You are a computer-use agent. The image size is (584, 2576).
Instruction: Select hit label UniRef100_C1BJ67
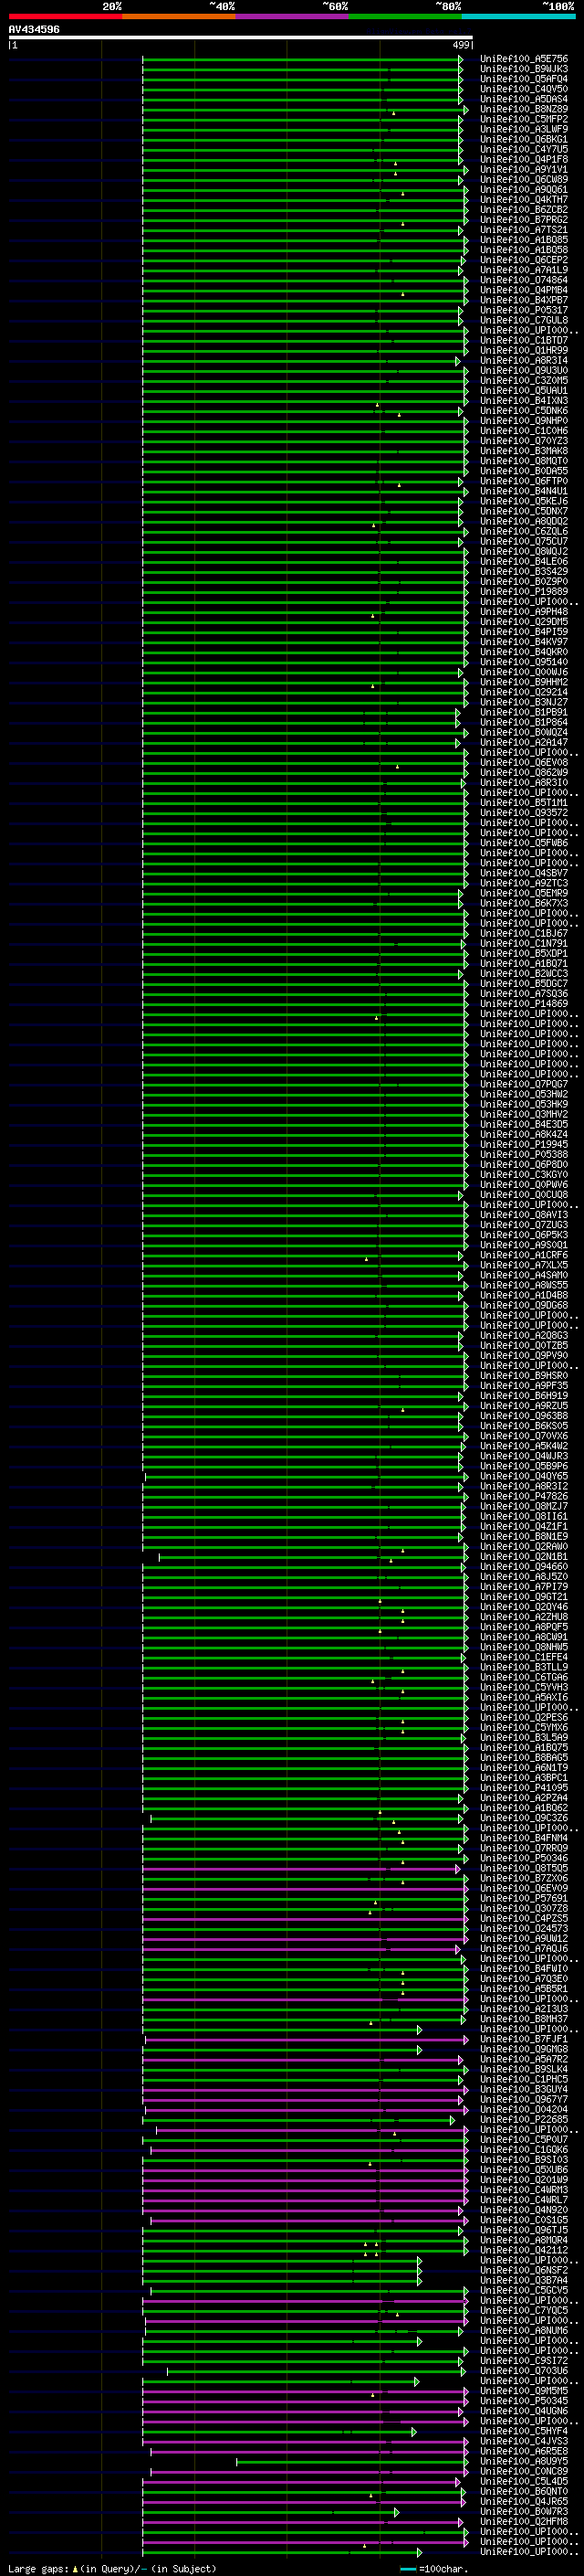(x=524, y=933)
